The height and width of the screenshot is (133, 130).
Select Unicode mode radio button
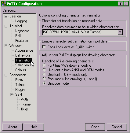point(44,83)
